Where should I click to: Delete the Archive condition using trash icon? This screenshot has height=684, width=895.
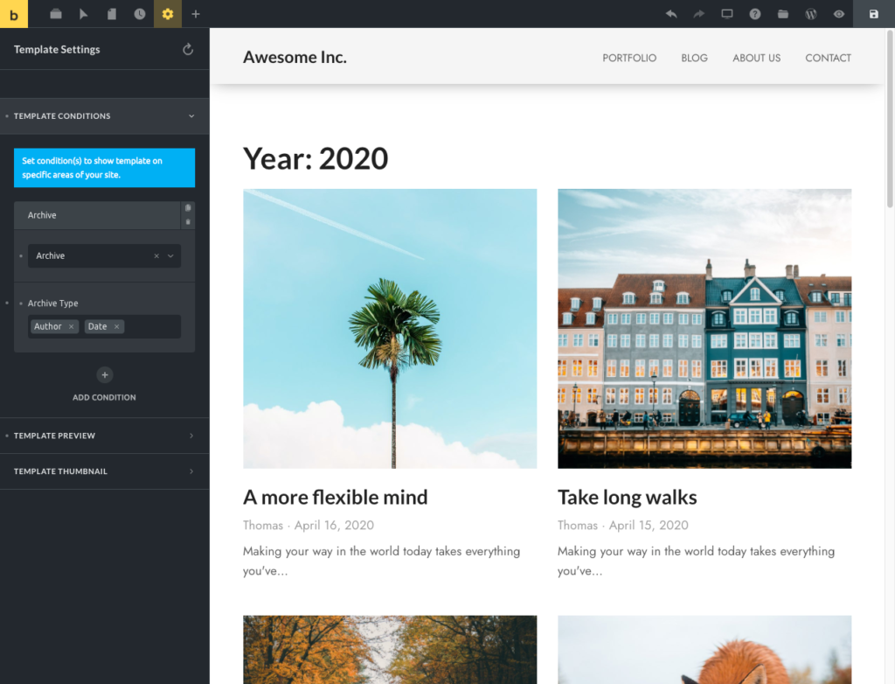[x=188, y=222]
